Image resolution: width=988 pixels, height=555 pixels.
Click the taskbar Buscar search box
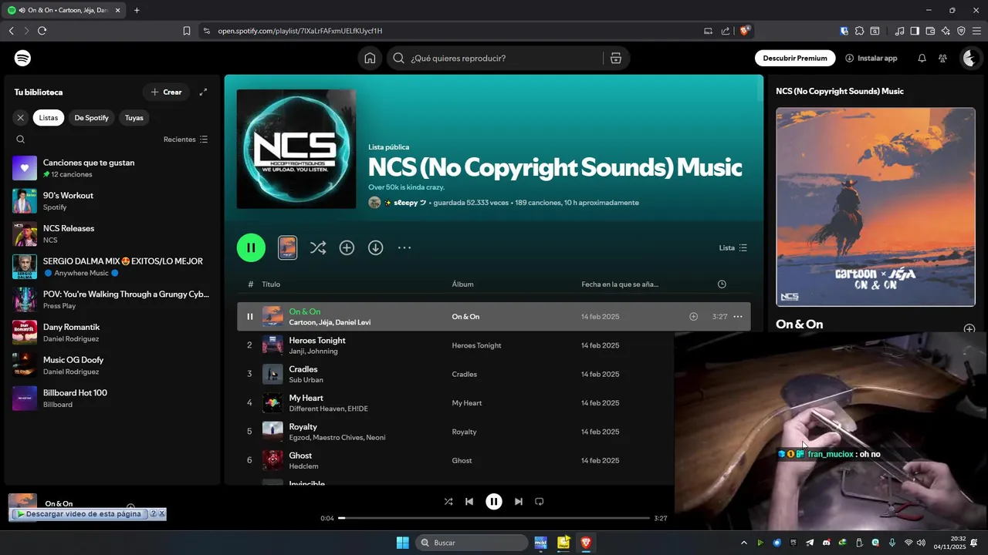472,543
